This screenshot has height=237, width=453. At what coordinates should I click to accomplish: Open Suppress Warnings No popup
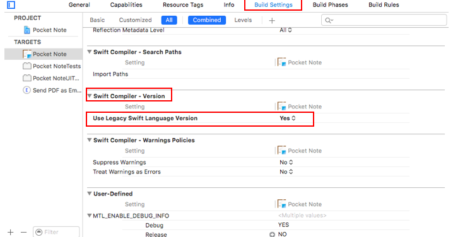286,162
